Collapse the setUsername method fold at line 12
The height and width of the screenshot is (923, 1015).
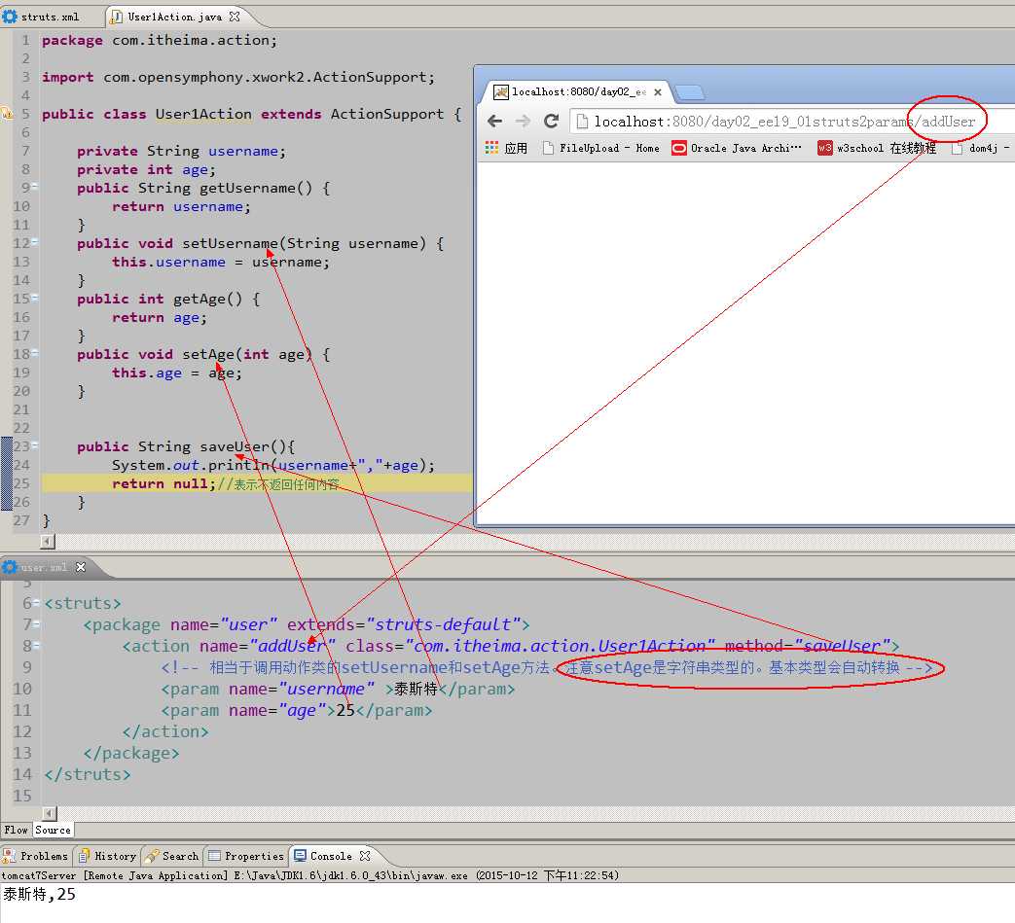[35, 242]
